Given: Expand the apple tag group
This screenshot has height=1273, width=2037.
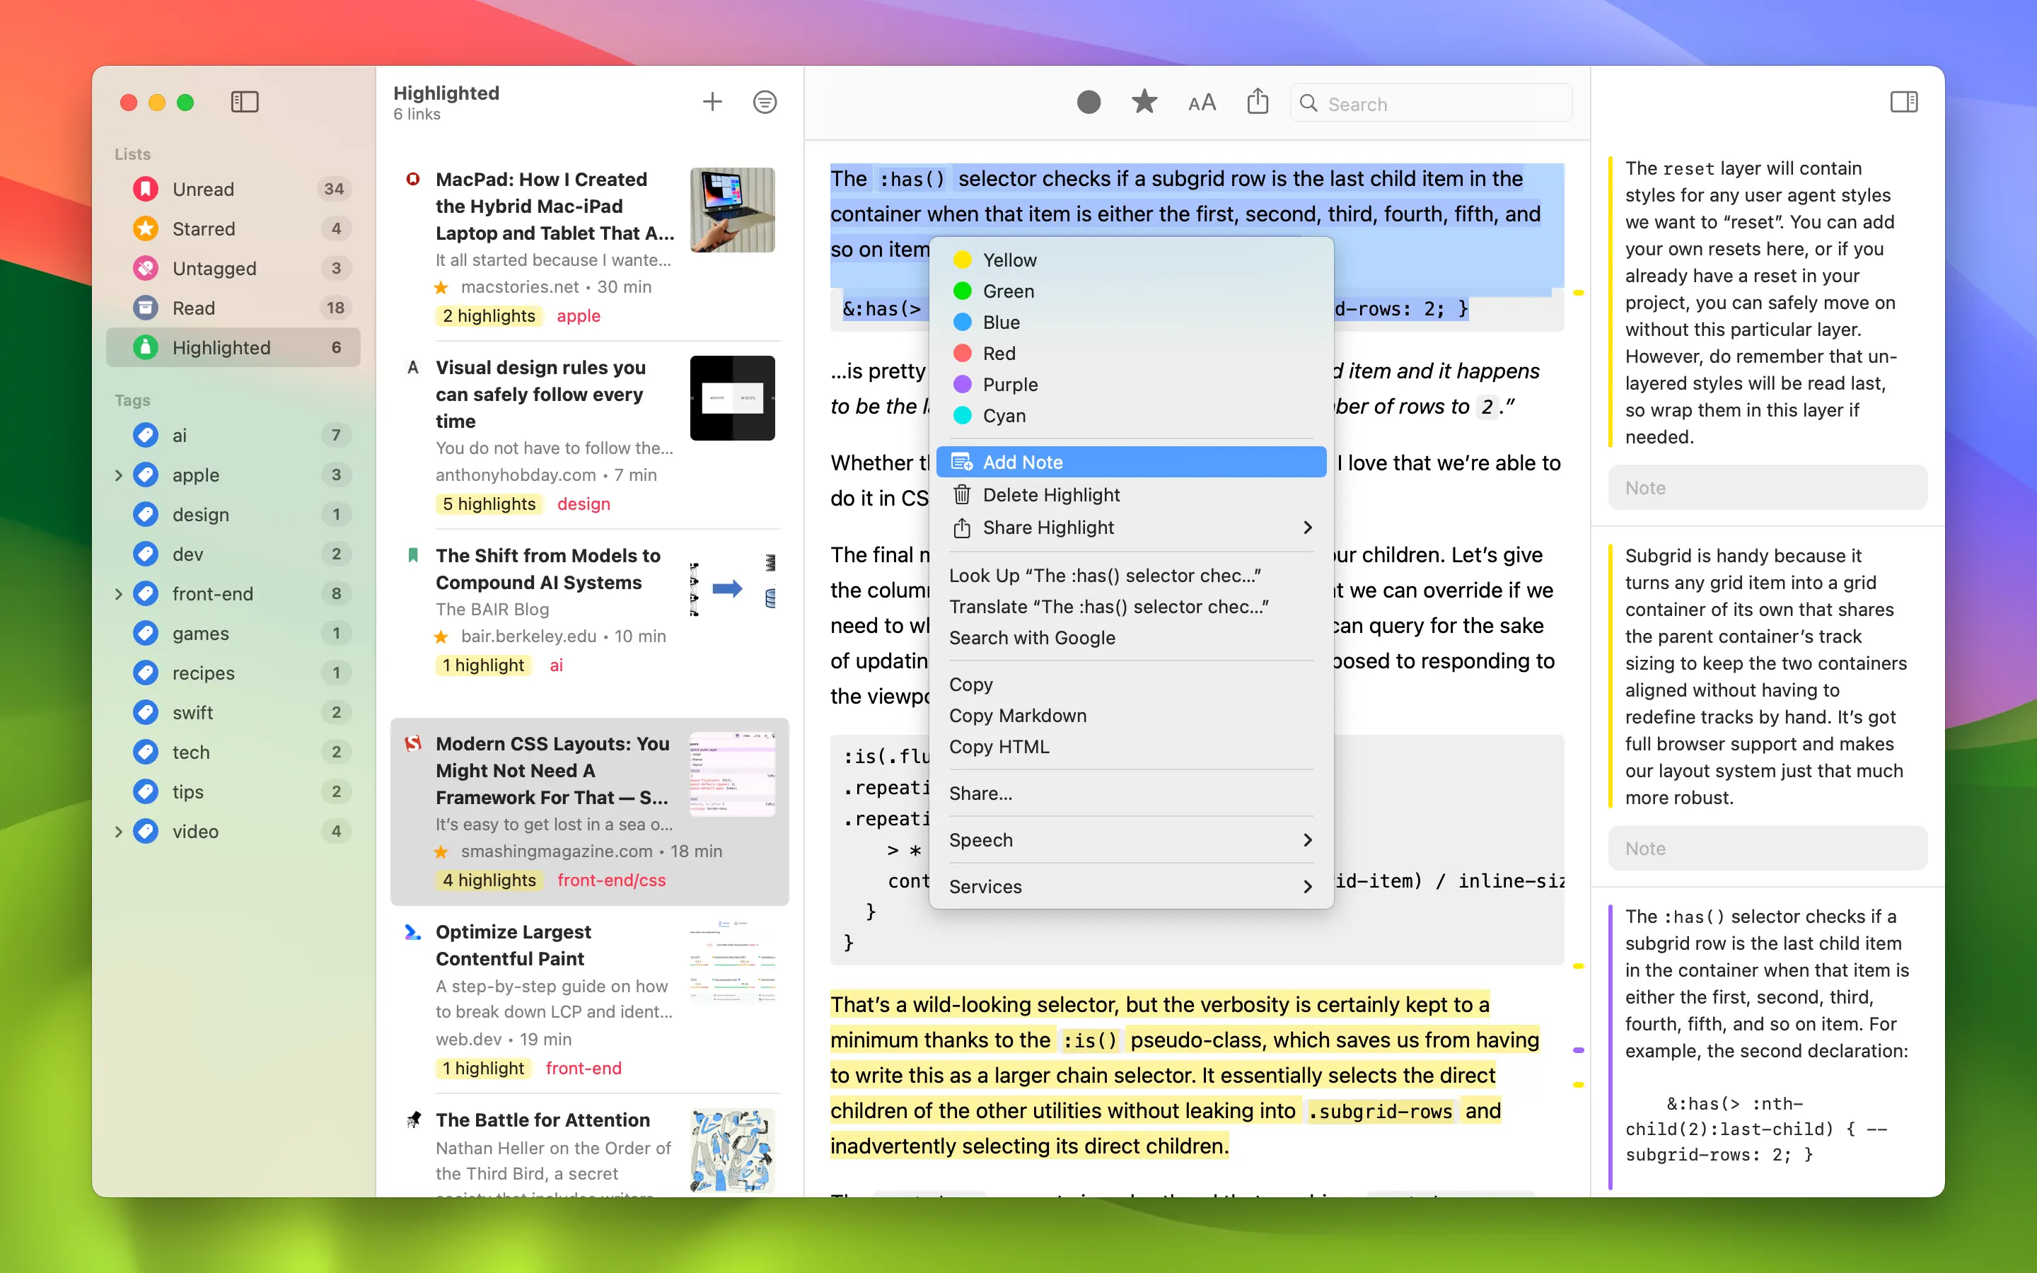Looking at the screenshot, I should pos(118,475).
